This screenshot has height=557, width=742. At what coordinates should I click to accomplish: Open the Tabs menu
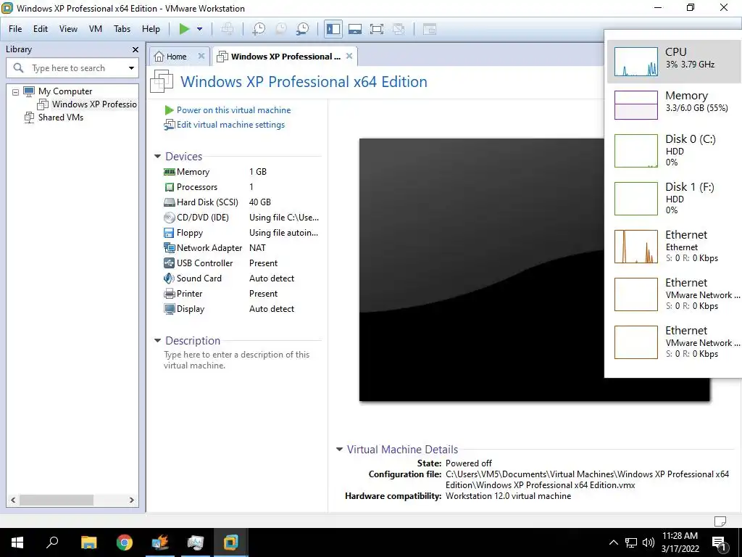tap(122, 29)
